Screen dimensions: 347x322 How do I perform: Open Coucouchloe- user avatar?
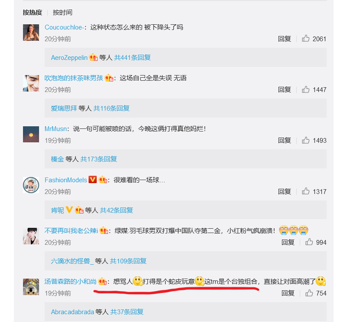click(x=31, y=33)
